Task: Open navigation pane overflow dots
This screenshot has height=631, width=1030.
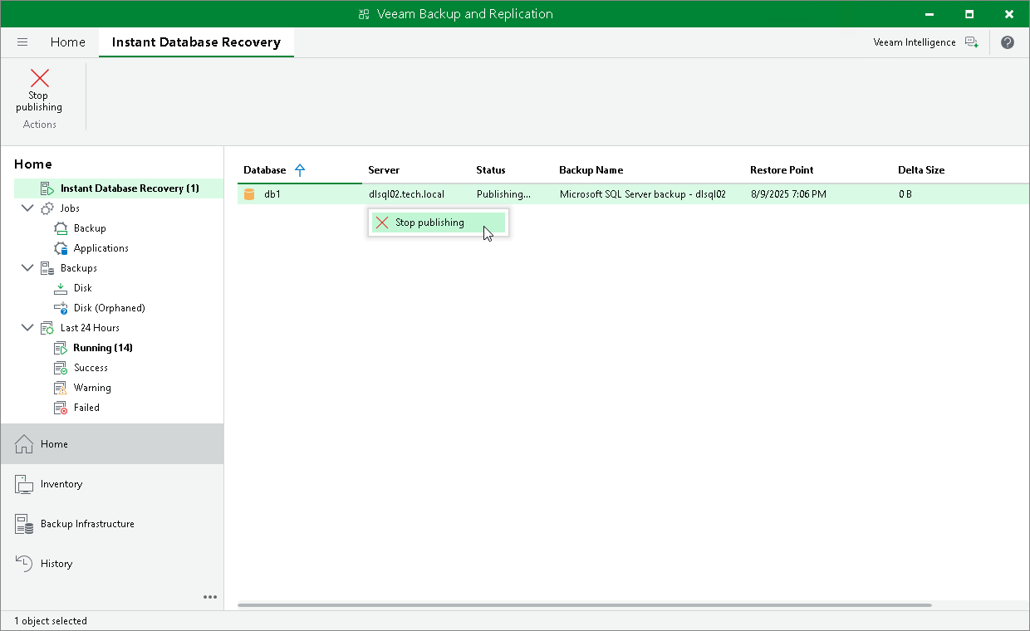Action: [210, 597]
